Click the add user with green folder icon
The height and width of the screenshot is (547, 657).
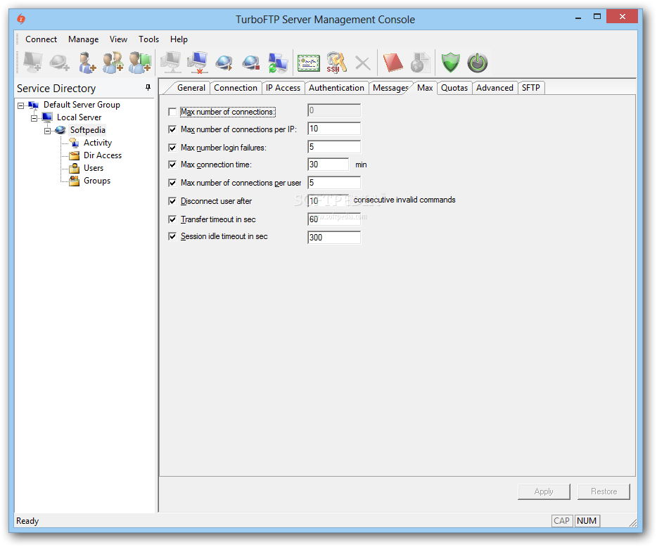[x=140, y=63]
